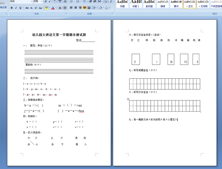Open the font color dropdown arrow
The width and height of the screenshot is (222, 169).
[x=56, y=8]
